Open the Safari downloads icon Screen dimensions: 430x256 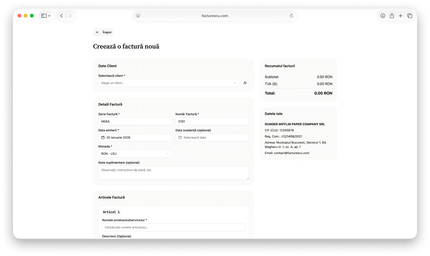[x=383, y=16]
